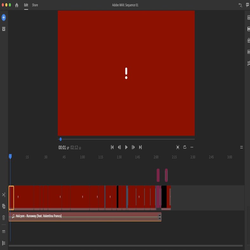The image size is (250, 250).
Task: Open the Color panel icon
Action: (248, 40)
